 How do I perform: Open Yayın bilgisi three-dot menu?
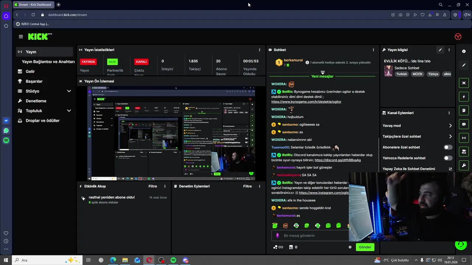click(x=449, y=50)
